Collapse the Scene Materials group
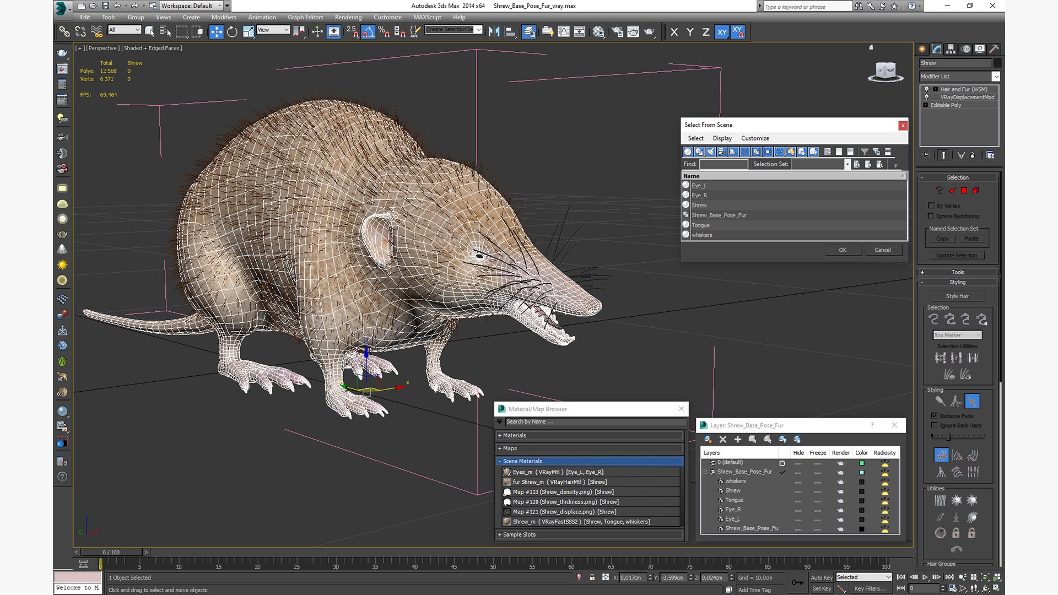Viewport: 1058px width, 595px height. coord(590,461)
